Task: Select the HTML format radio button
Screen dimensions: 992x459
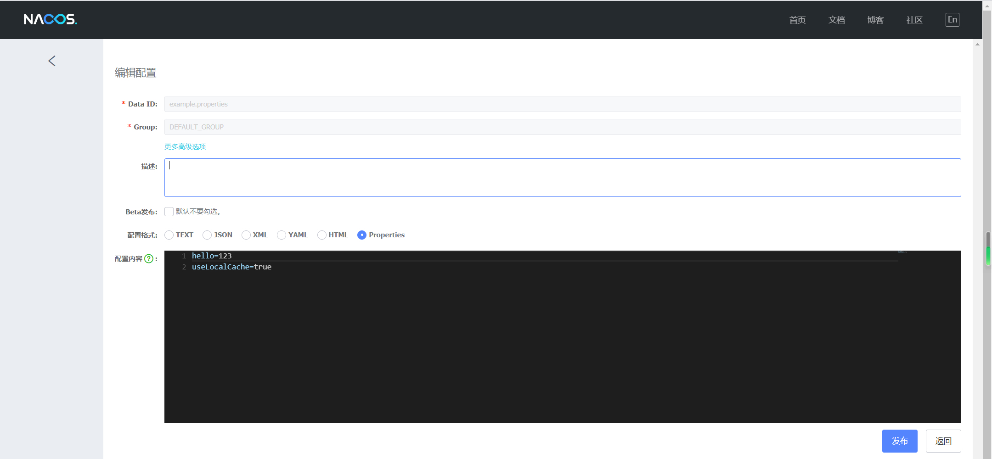Action: pos(322,235)
